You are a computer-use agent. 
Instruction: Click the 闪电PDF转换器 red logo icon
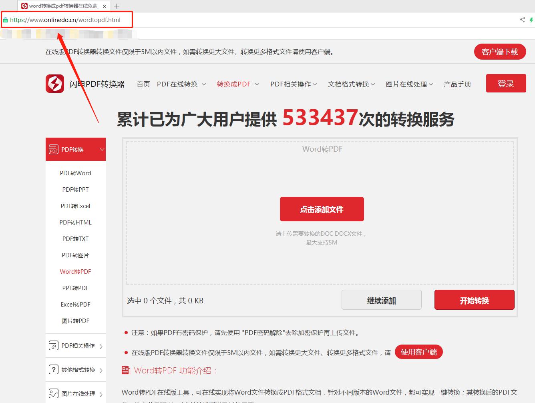coord(55,84)
